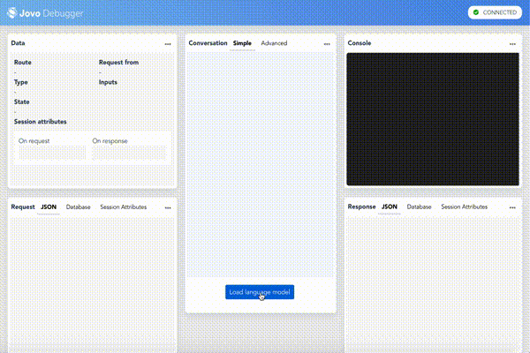
Task: Open the Request panel three-dot menu
Action: pos(168,207)
